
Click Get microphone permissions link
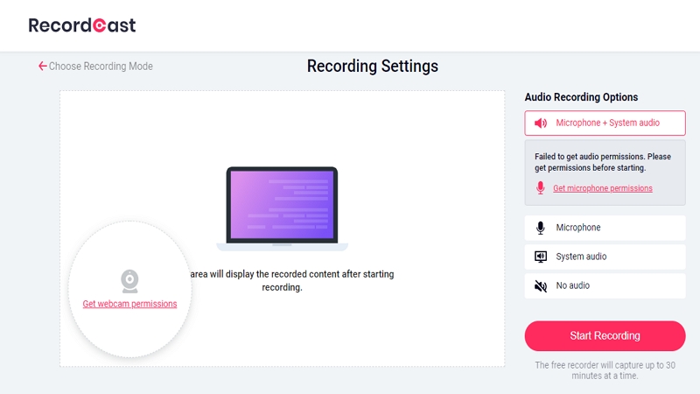(602, 188)
